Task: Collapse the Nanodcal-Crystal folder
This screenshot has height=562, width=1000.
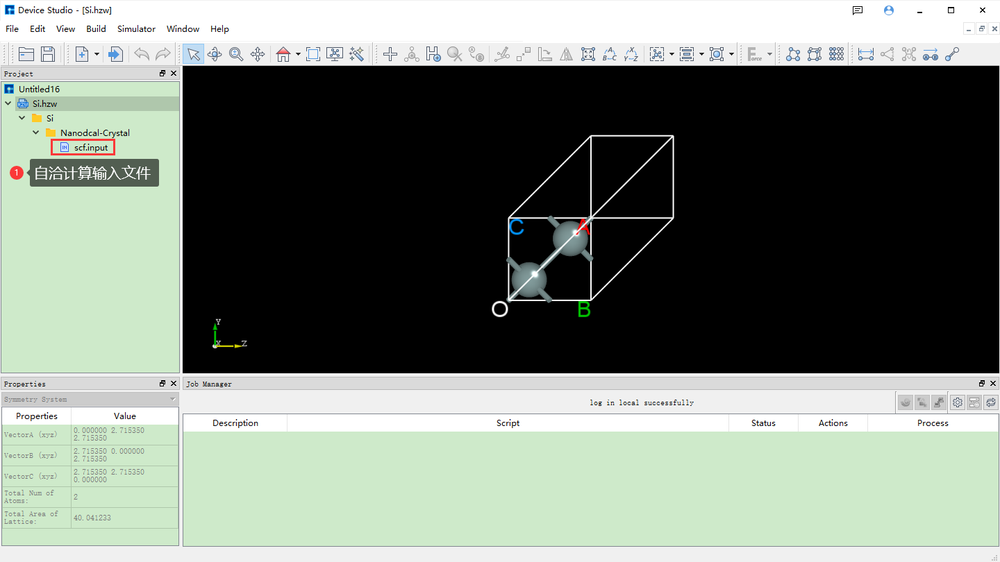Action: click(x=36, y=133)
